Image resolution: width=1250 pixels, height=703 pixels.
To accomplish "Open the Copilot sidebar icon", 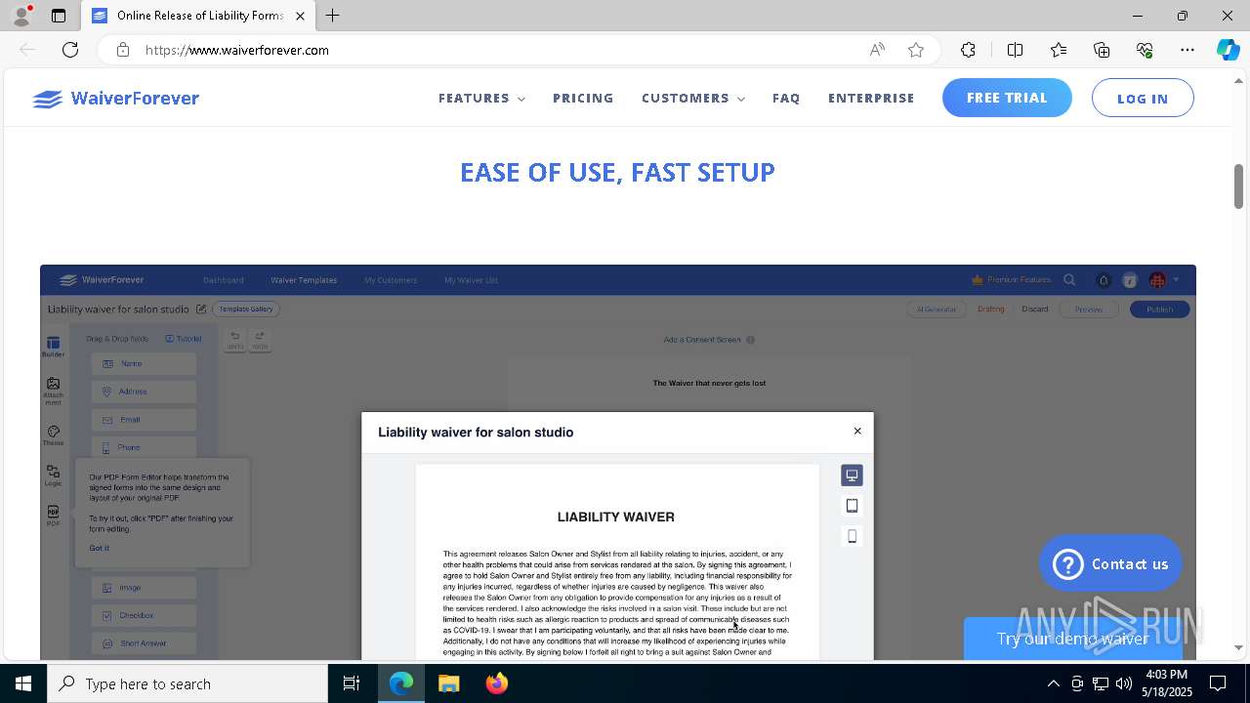I will (x=1228, y=50).
